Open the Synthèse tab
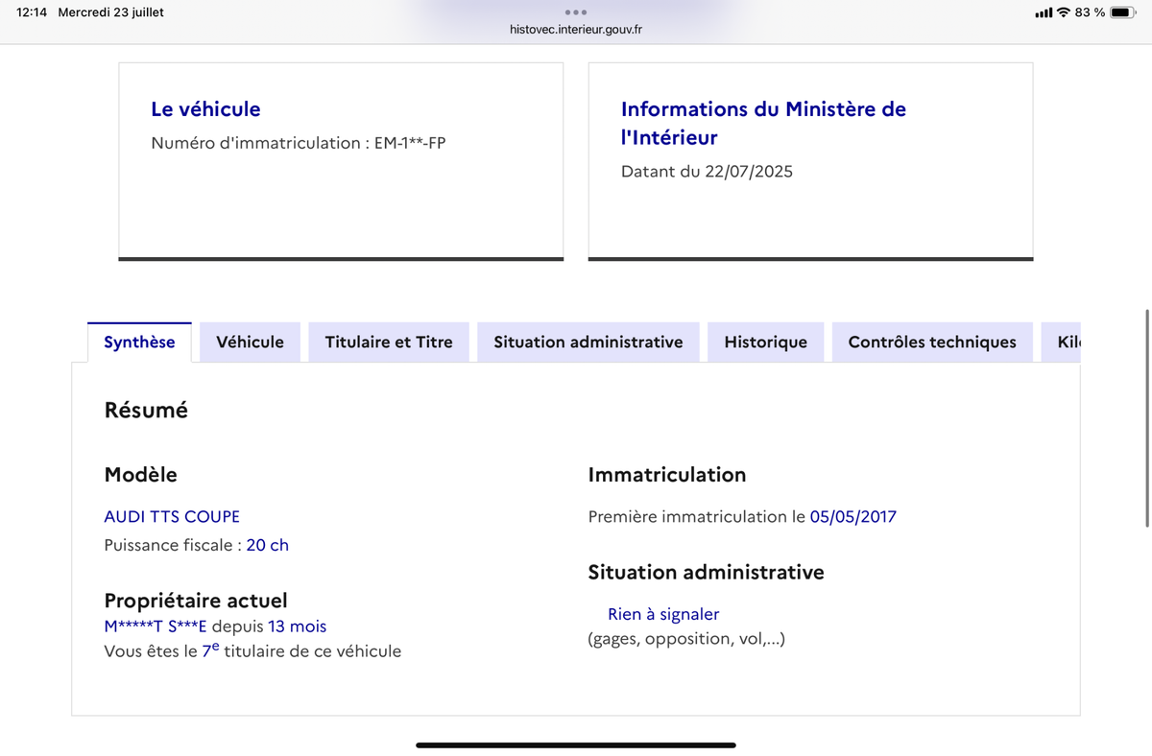Viewport: 1152px width, 756px height. click(x=139, y=343)
